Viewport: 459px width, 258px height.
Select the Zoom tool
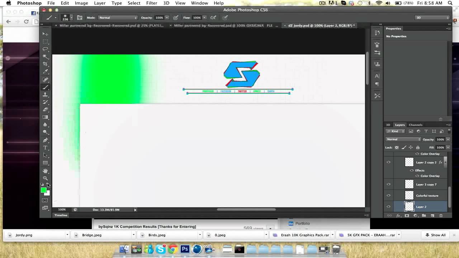[x=45, y=178]
